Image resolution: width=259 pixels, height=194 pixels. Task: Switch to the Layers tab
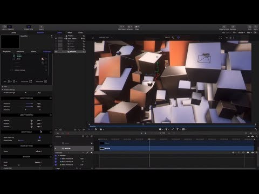[59, 33]
